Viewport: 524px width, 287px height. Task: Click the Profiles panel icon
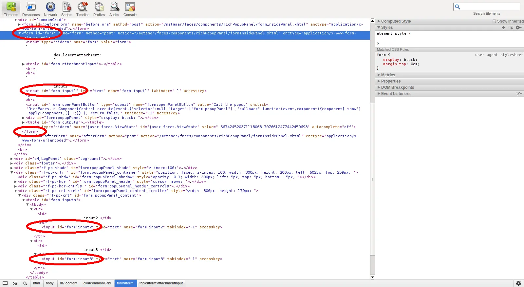99,9
